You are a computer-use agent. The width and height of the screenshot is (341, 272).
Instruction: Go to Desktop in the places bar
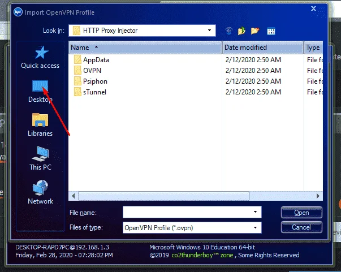40,92
